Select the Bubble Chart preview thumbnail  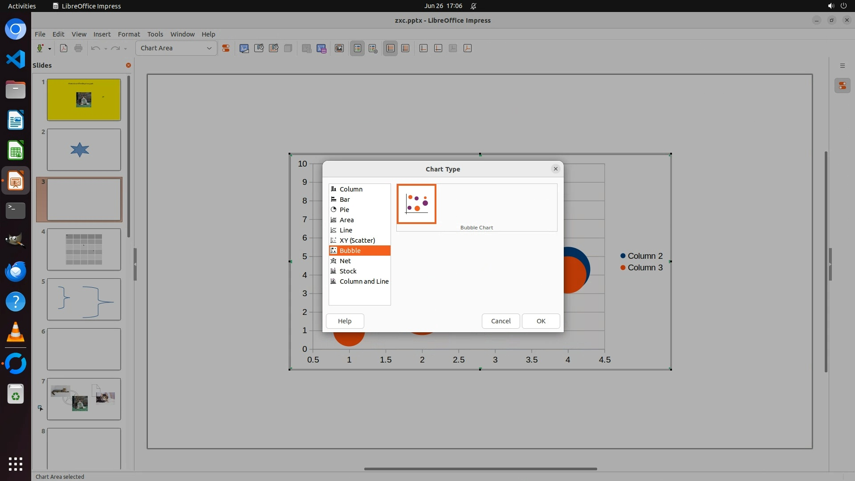pyautogui.click(x=416, y=204)
